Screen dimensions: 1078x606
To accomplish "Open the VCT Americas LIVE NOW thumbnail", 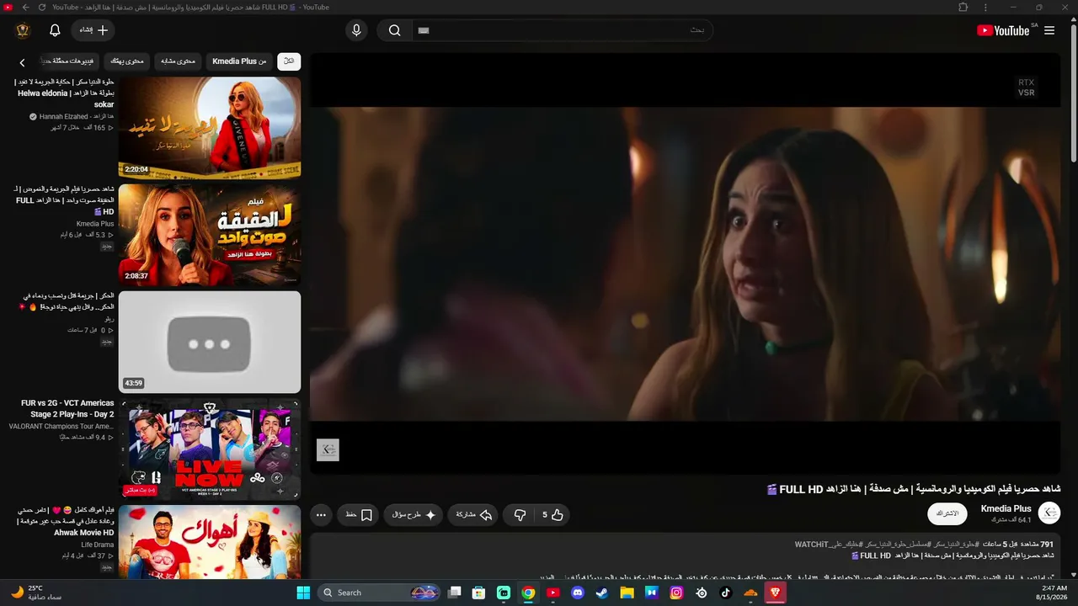I will (x=210, y=449).
